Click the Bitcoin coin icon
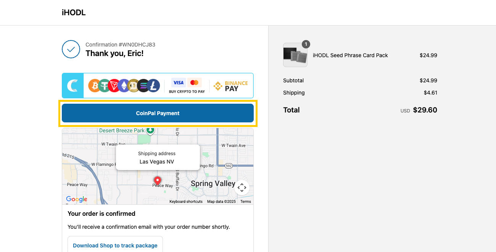This screenshot has height=252, width=496. tap(95, 85)
